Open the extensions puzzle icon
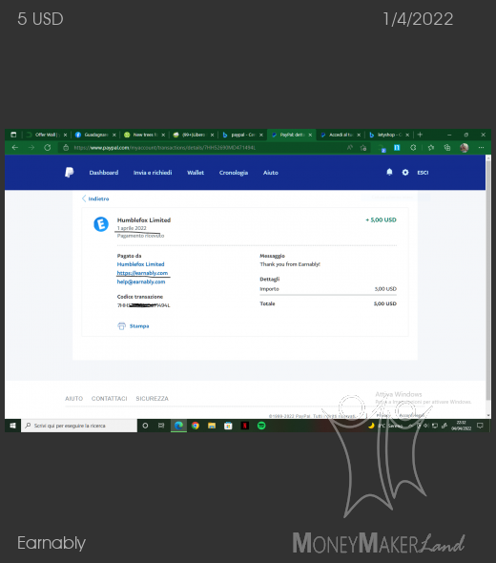This screenshot has width=496, height=563. point(413,148)
